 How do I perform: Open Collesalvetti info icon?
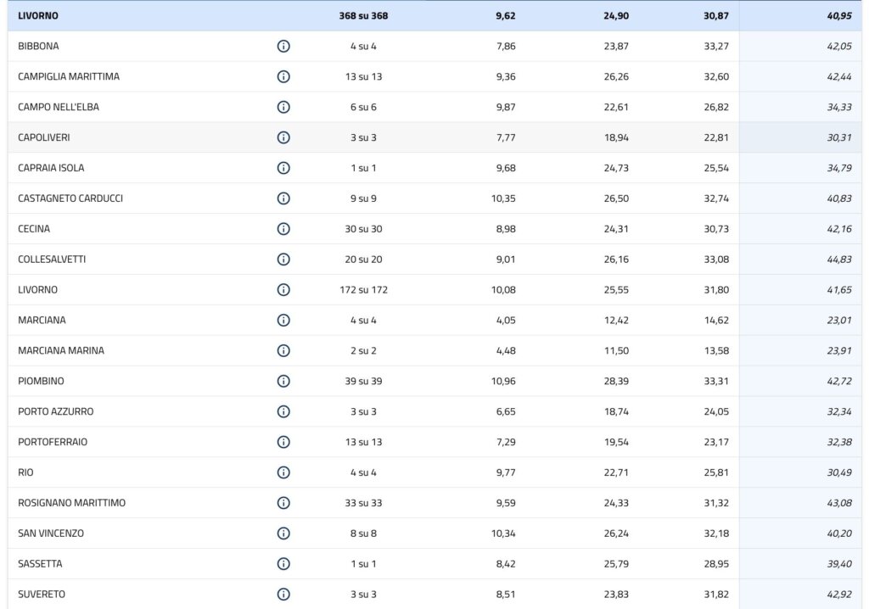point(283,260)
